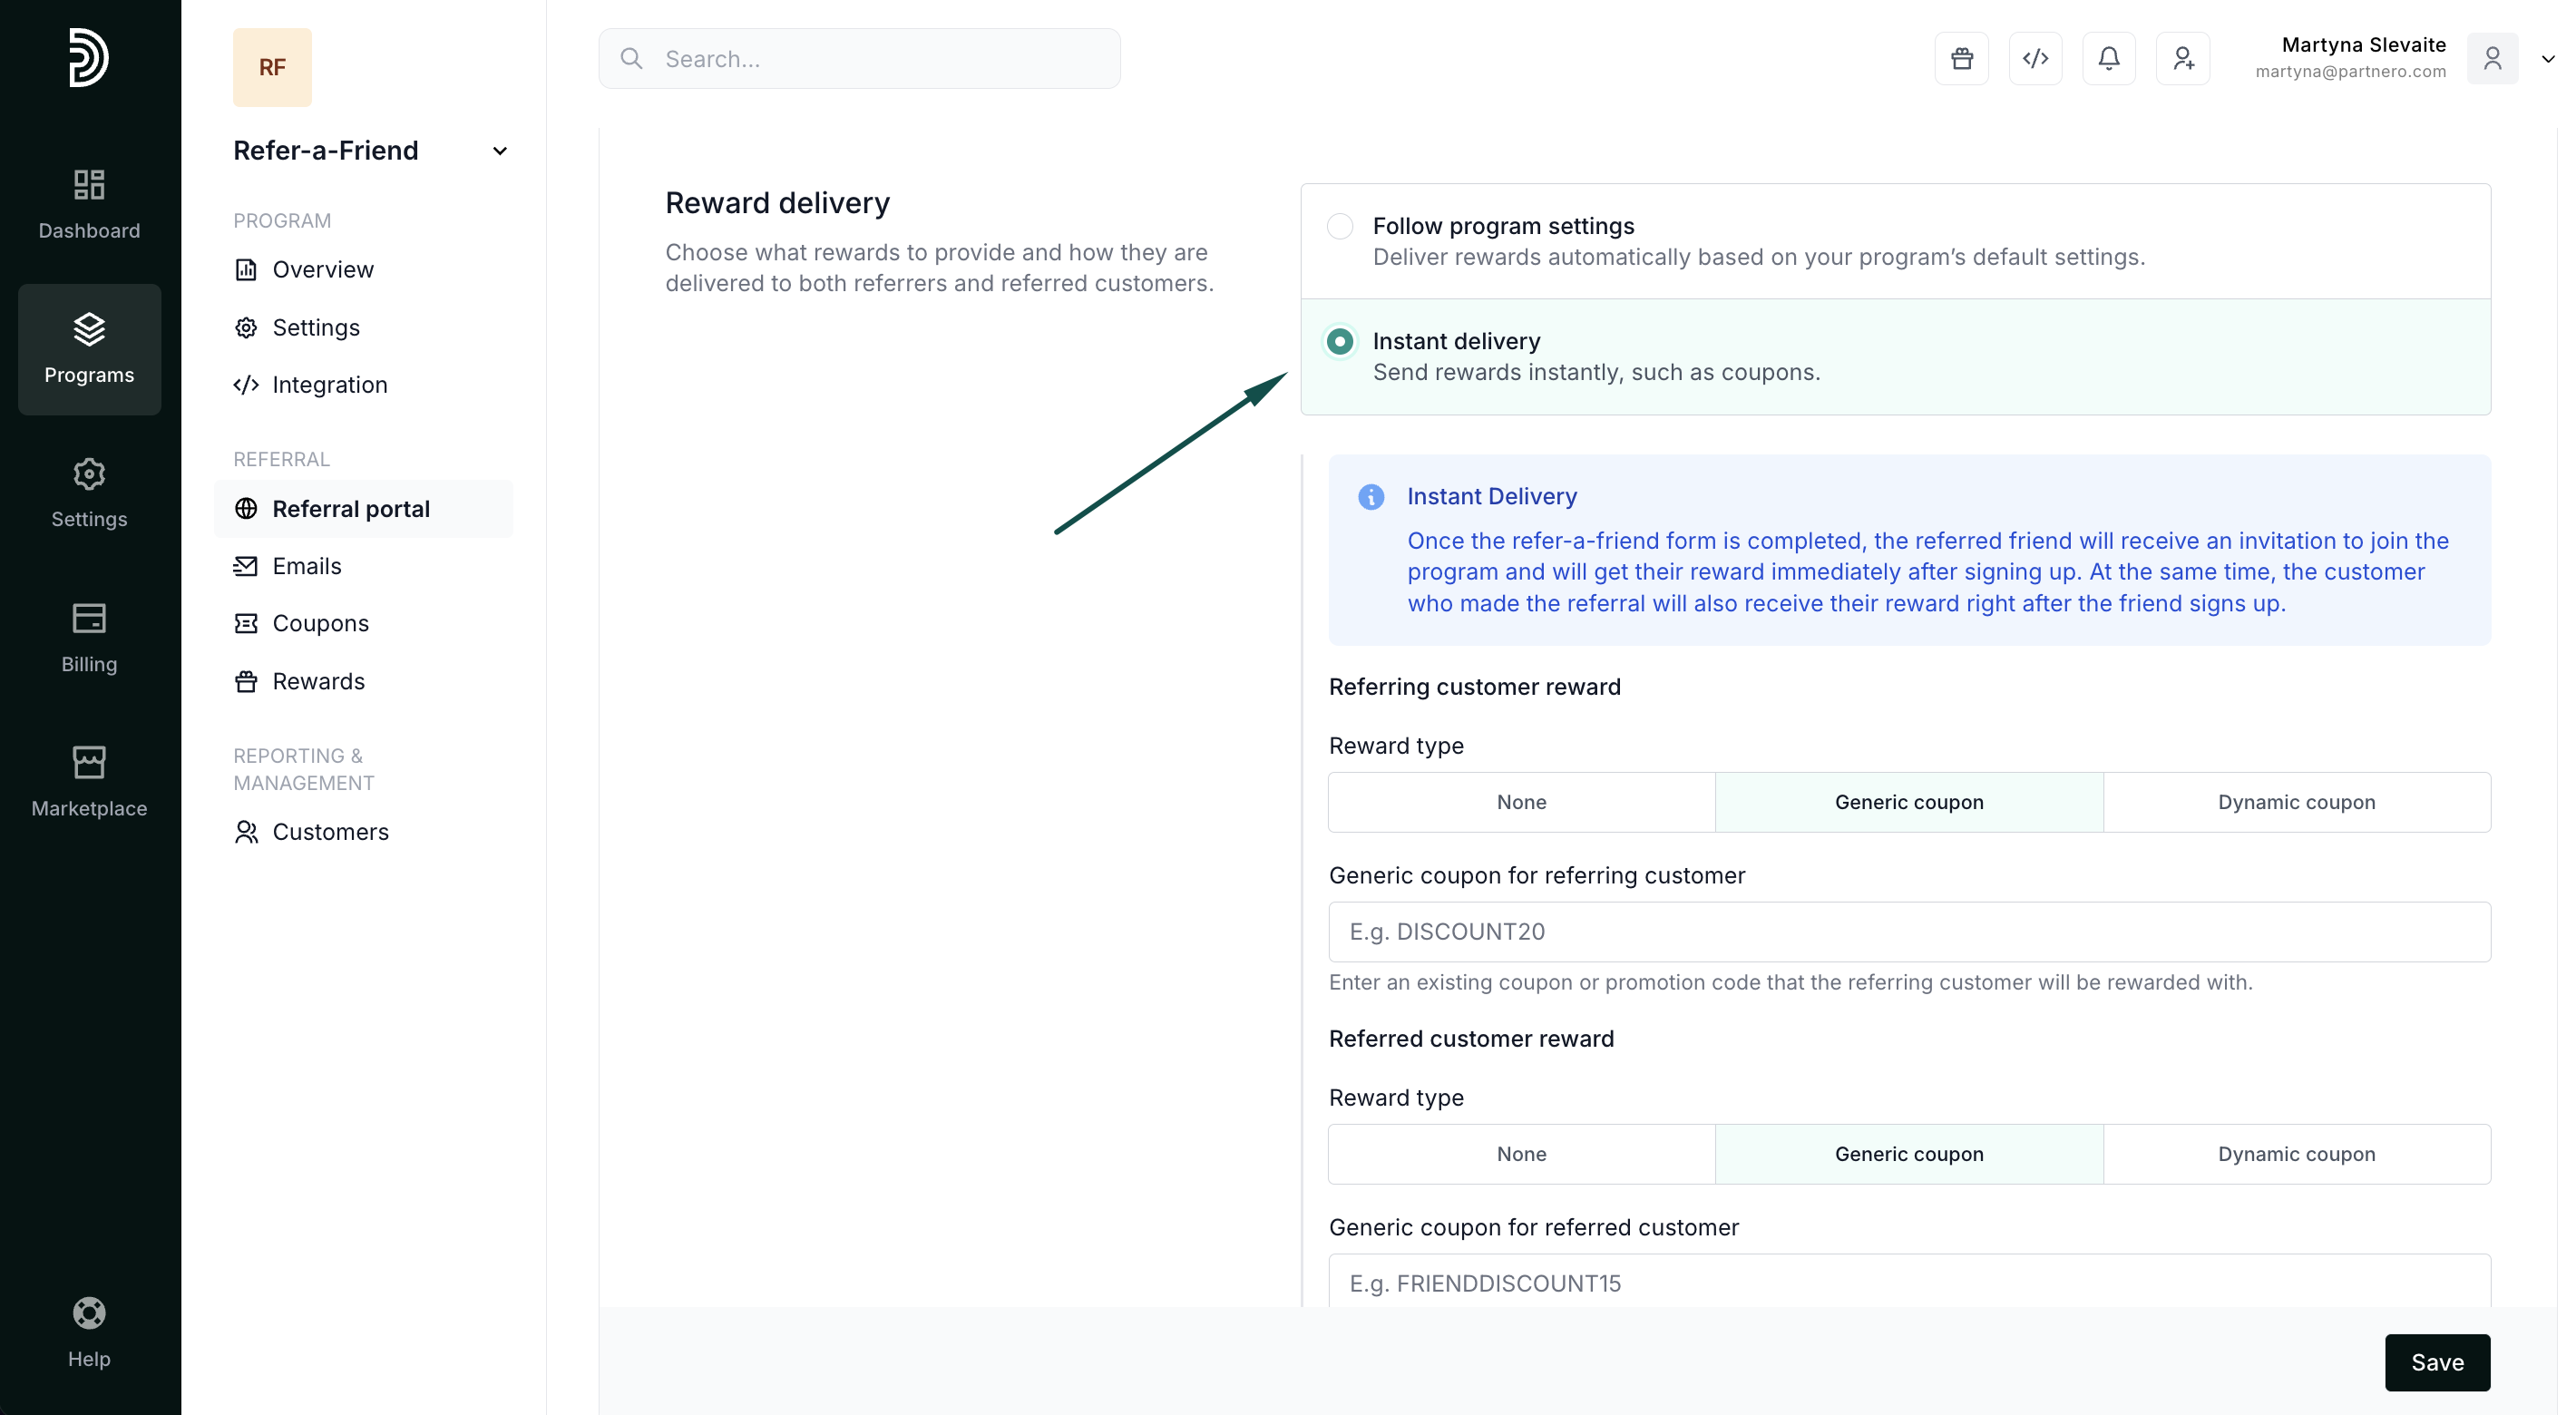The width and height of the screenshot is (2576, 1415).
Task: Open the Customers link in sidebar
Action: coord(330,832)
